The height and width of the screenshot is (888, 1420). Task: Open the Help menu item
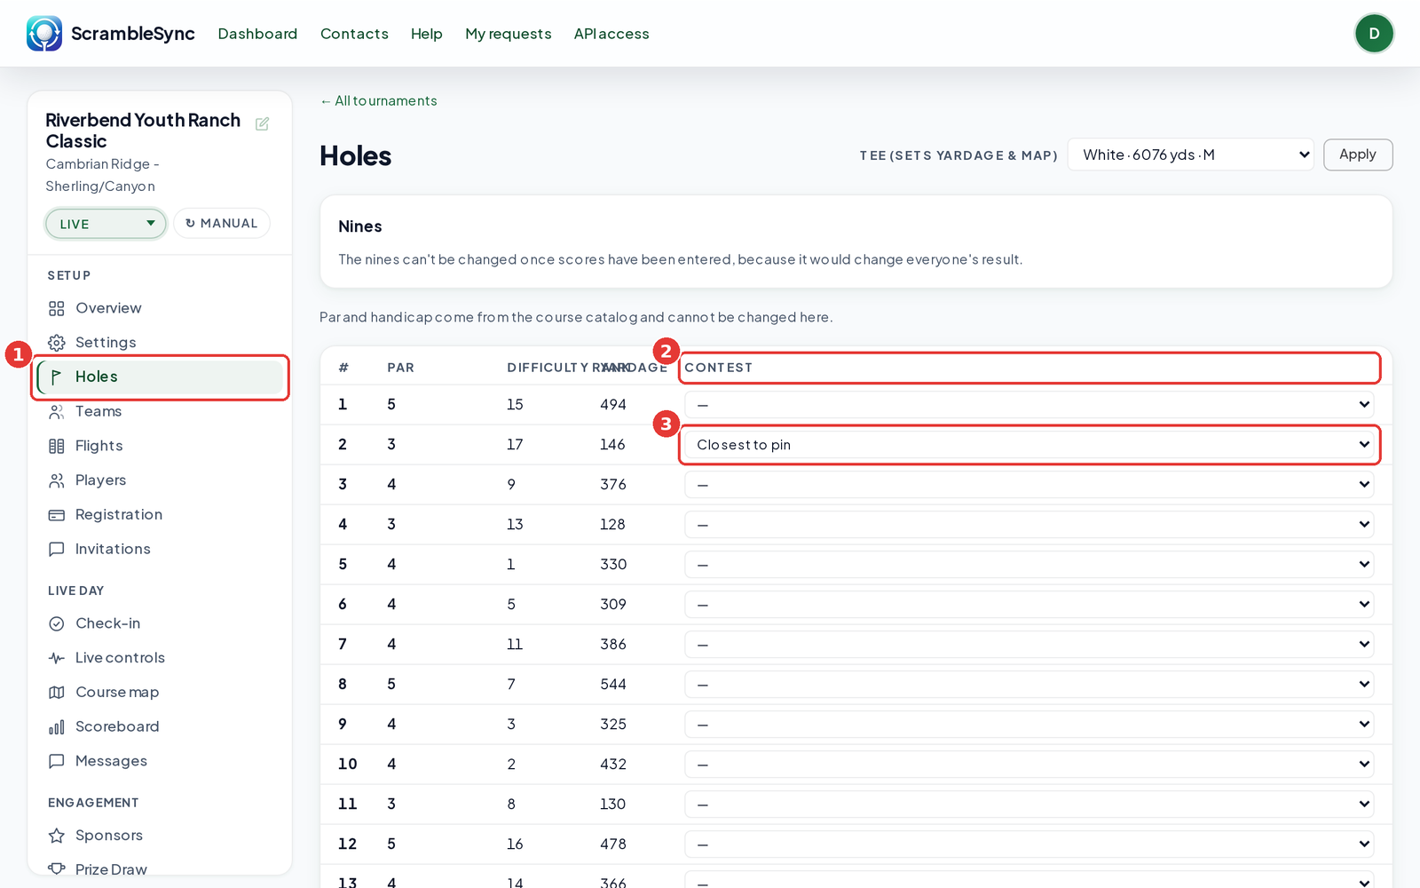[x=426, y=34]
